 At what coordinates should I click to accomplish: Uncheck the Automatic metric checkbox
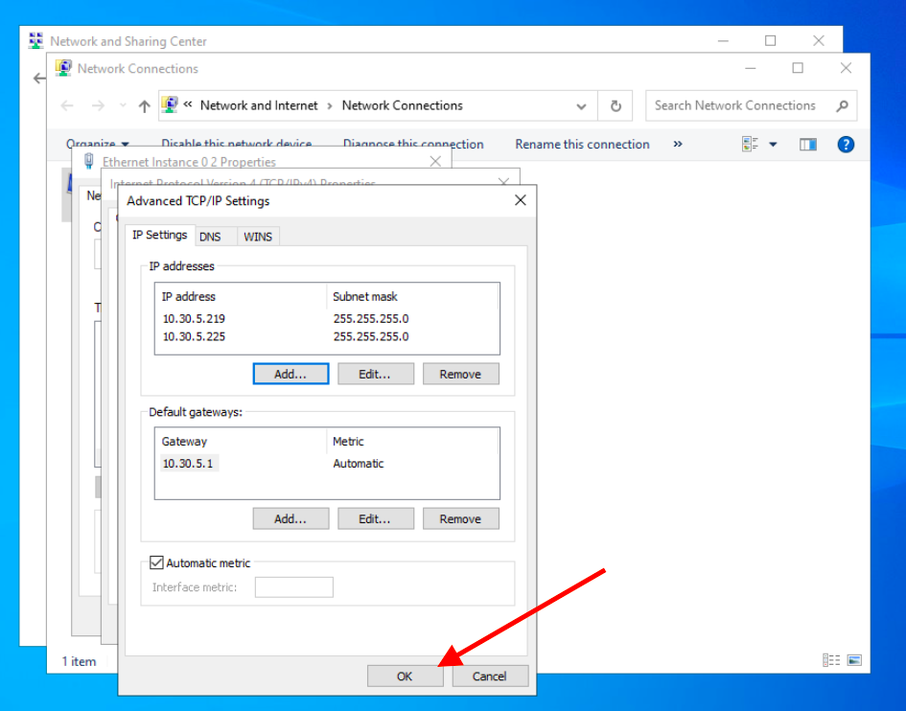click(156, 562)
